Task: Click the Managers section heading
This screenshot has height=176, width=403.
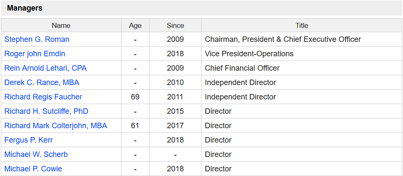Action: [x=25, y=8]
